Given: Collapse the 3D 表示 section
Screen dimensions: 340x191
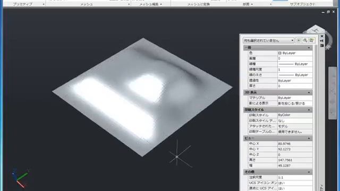Looking at the screenshot, I should 309,92.
